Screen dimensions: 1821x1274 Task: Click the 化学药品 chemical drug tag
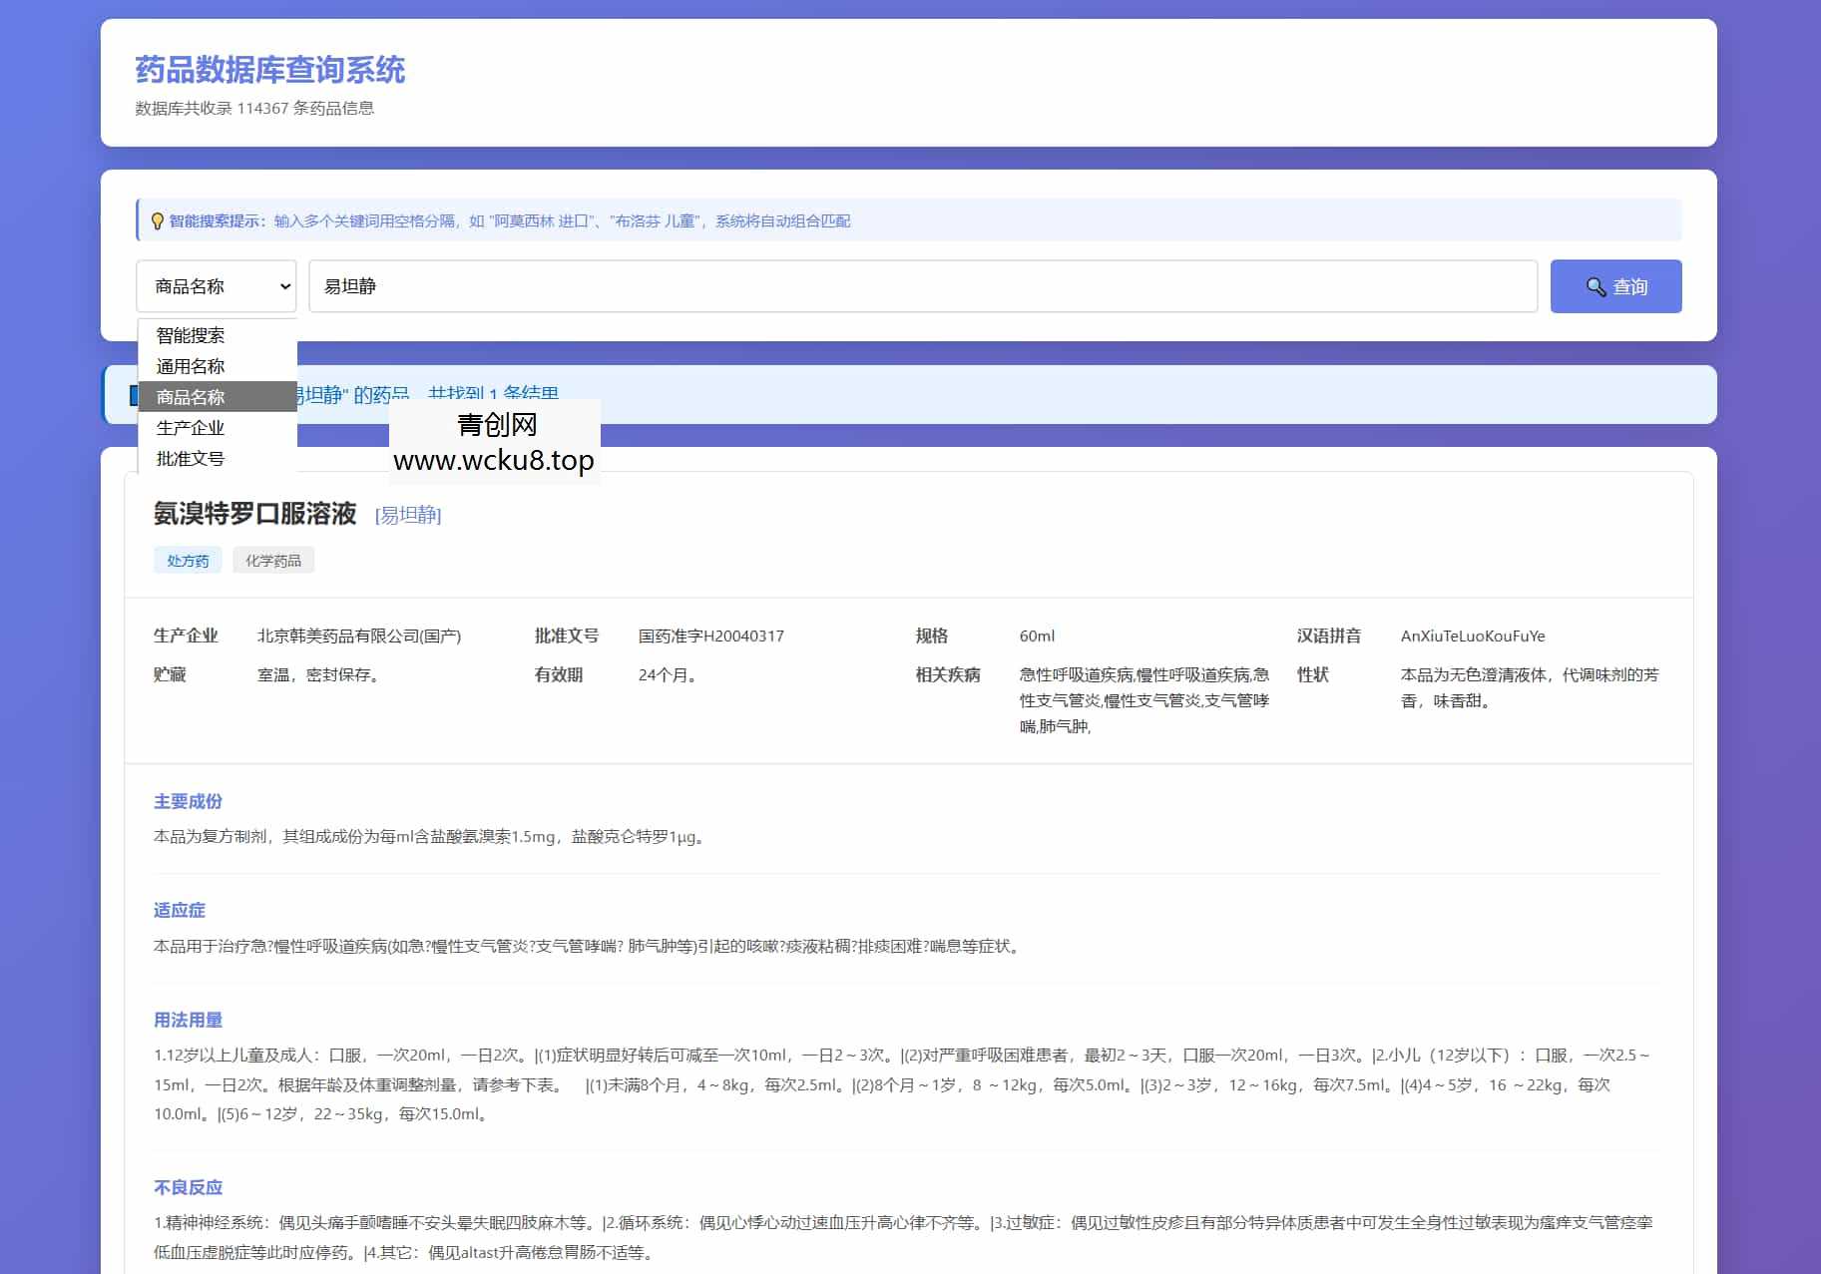(x=274, y=560)
